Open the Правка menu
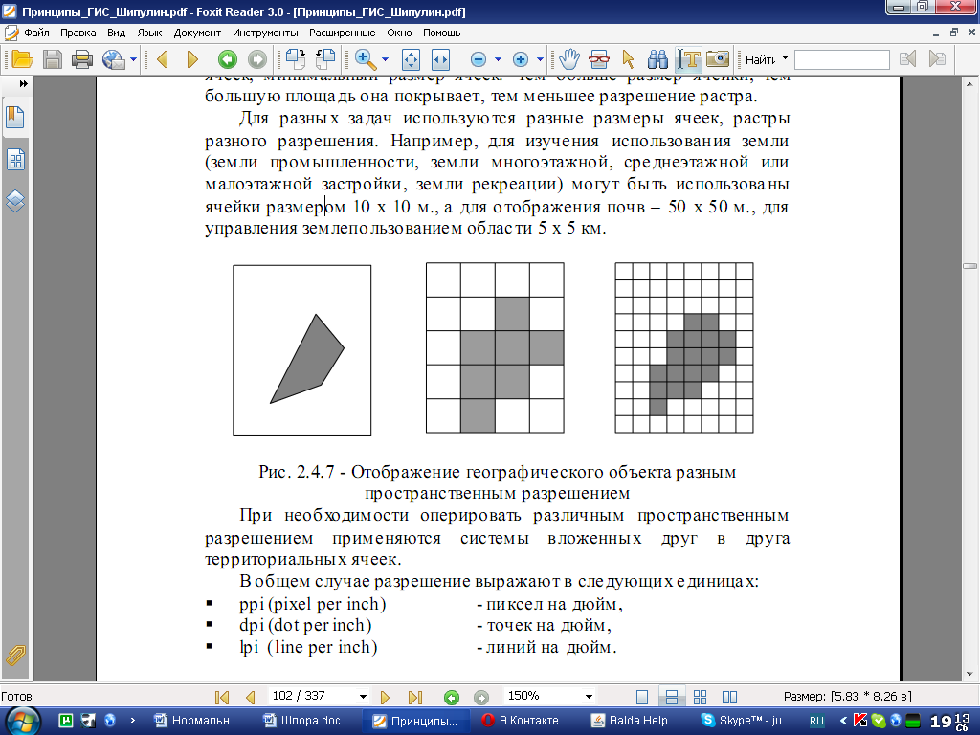This screenshot has width=980, height=735. point(78,33)
